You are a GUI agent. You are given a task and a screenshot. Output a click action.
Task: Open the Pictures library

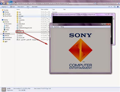pos(7,28)
